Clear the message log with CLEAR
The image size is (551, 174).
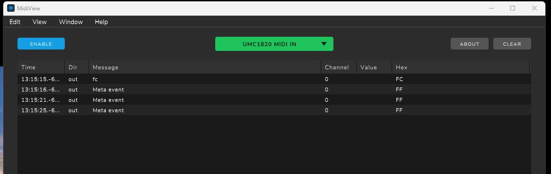(512, 44)
